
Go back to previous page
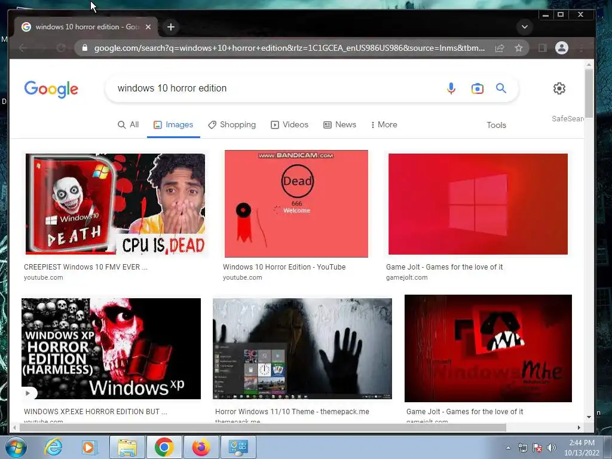coord(23,48)
